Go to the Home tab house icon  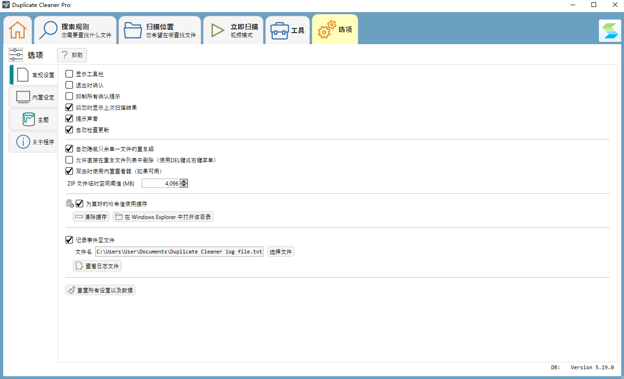coord(18,30)
